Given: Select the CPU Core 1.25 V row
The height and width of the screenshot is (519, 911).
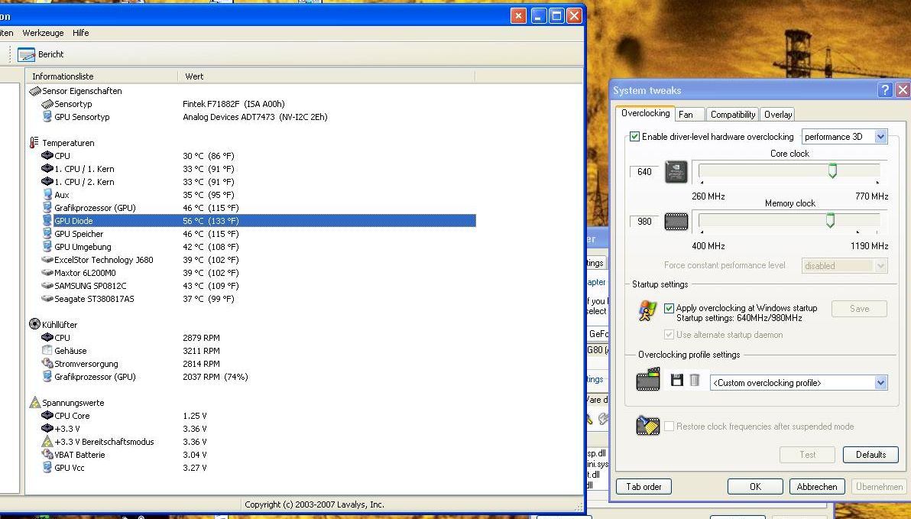Looking at the screenshot, I should coord(258,416).
